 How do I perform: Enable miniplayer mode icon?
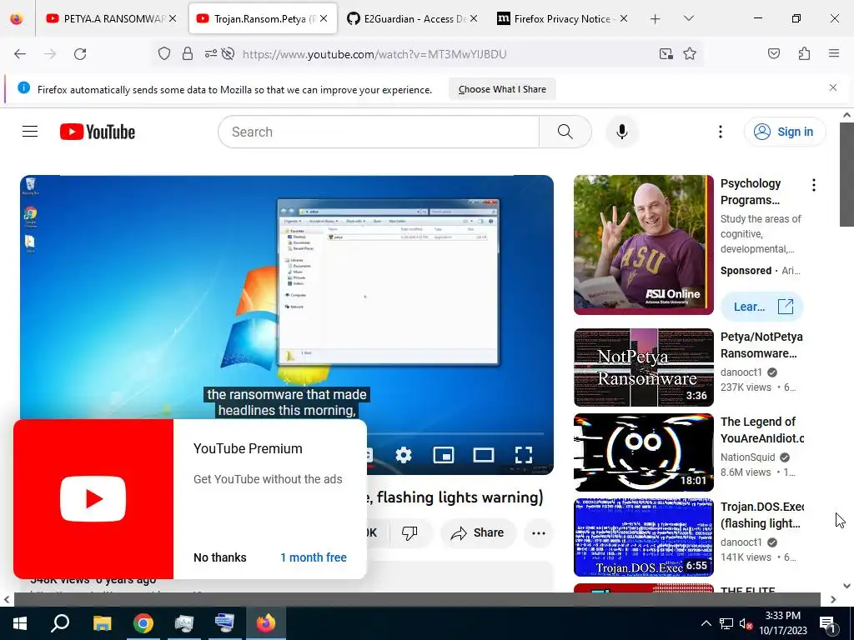(x=444, y=454)
